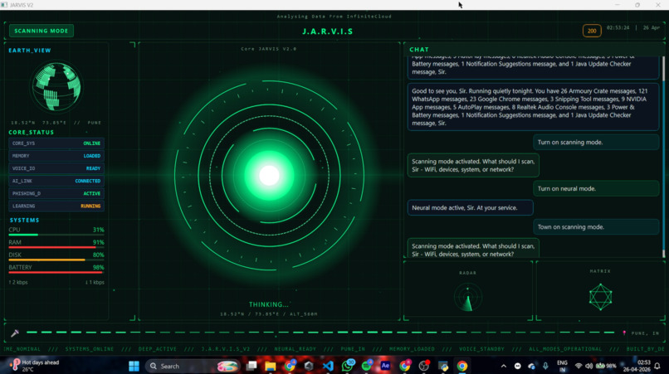The height and width of the screenshot is (374, 669).
Task: Click the battery 98% tray icon
Action: [606, 366]
